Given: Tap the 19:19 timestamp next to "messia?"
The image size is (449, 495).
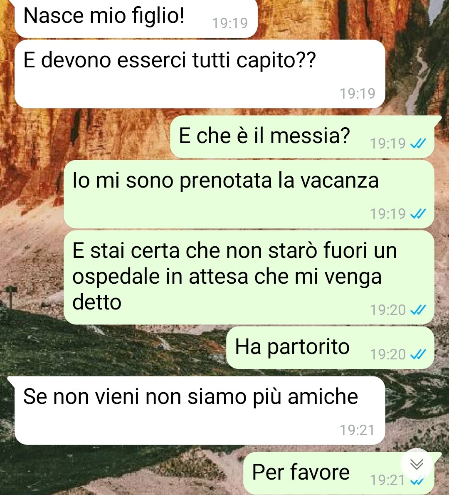Looking at the screenshot, I should (x=388, y=144).
